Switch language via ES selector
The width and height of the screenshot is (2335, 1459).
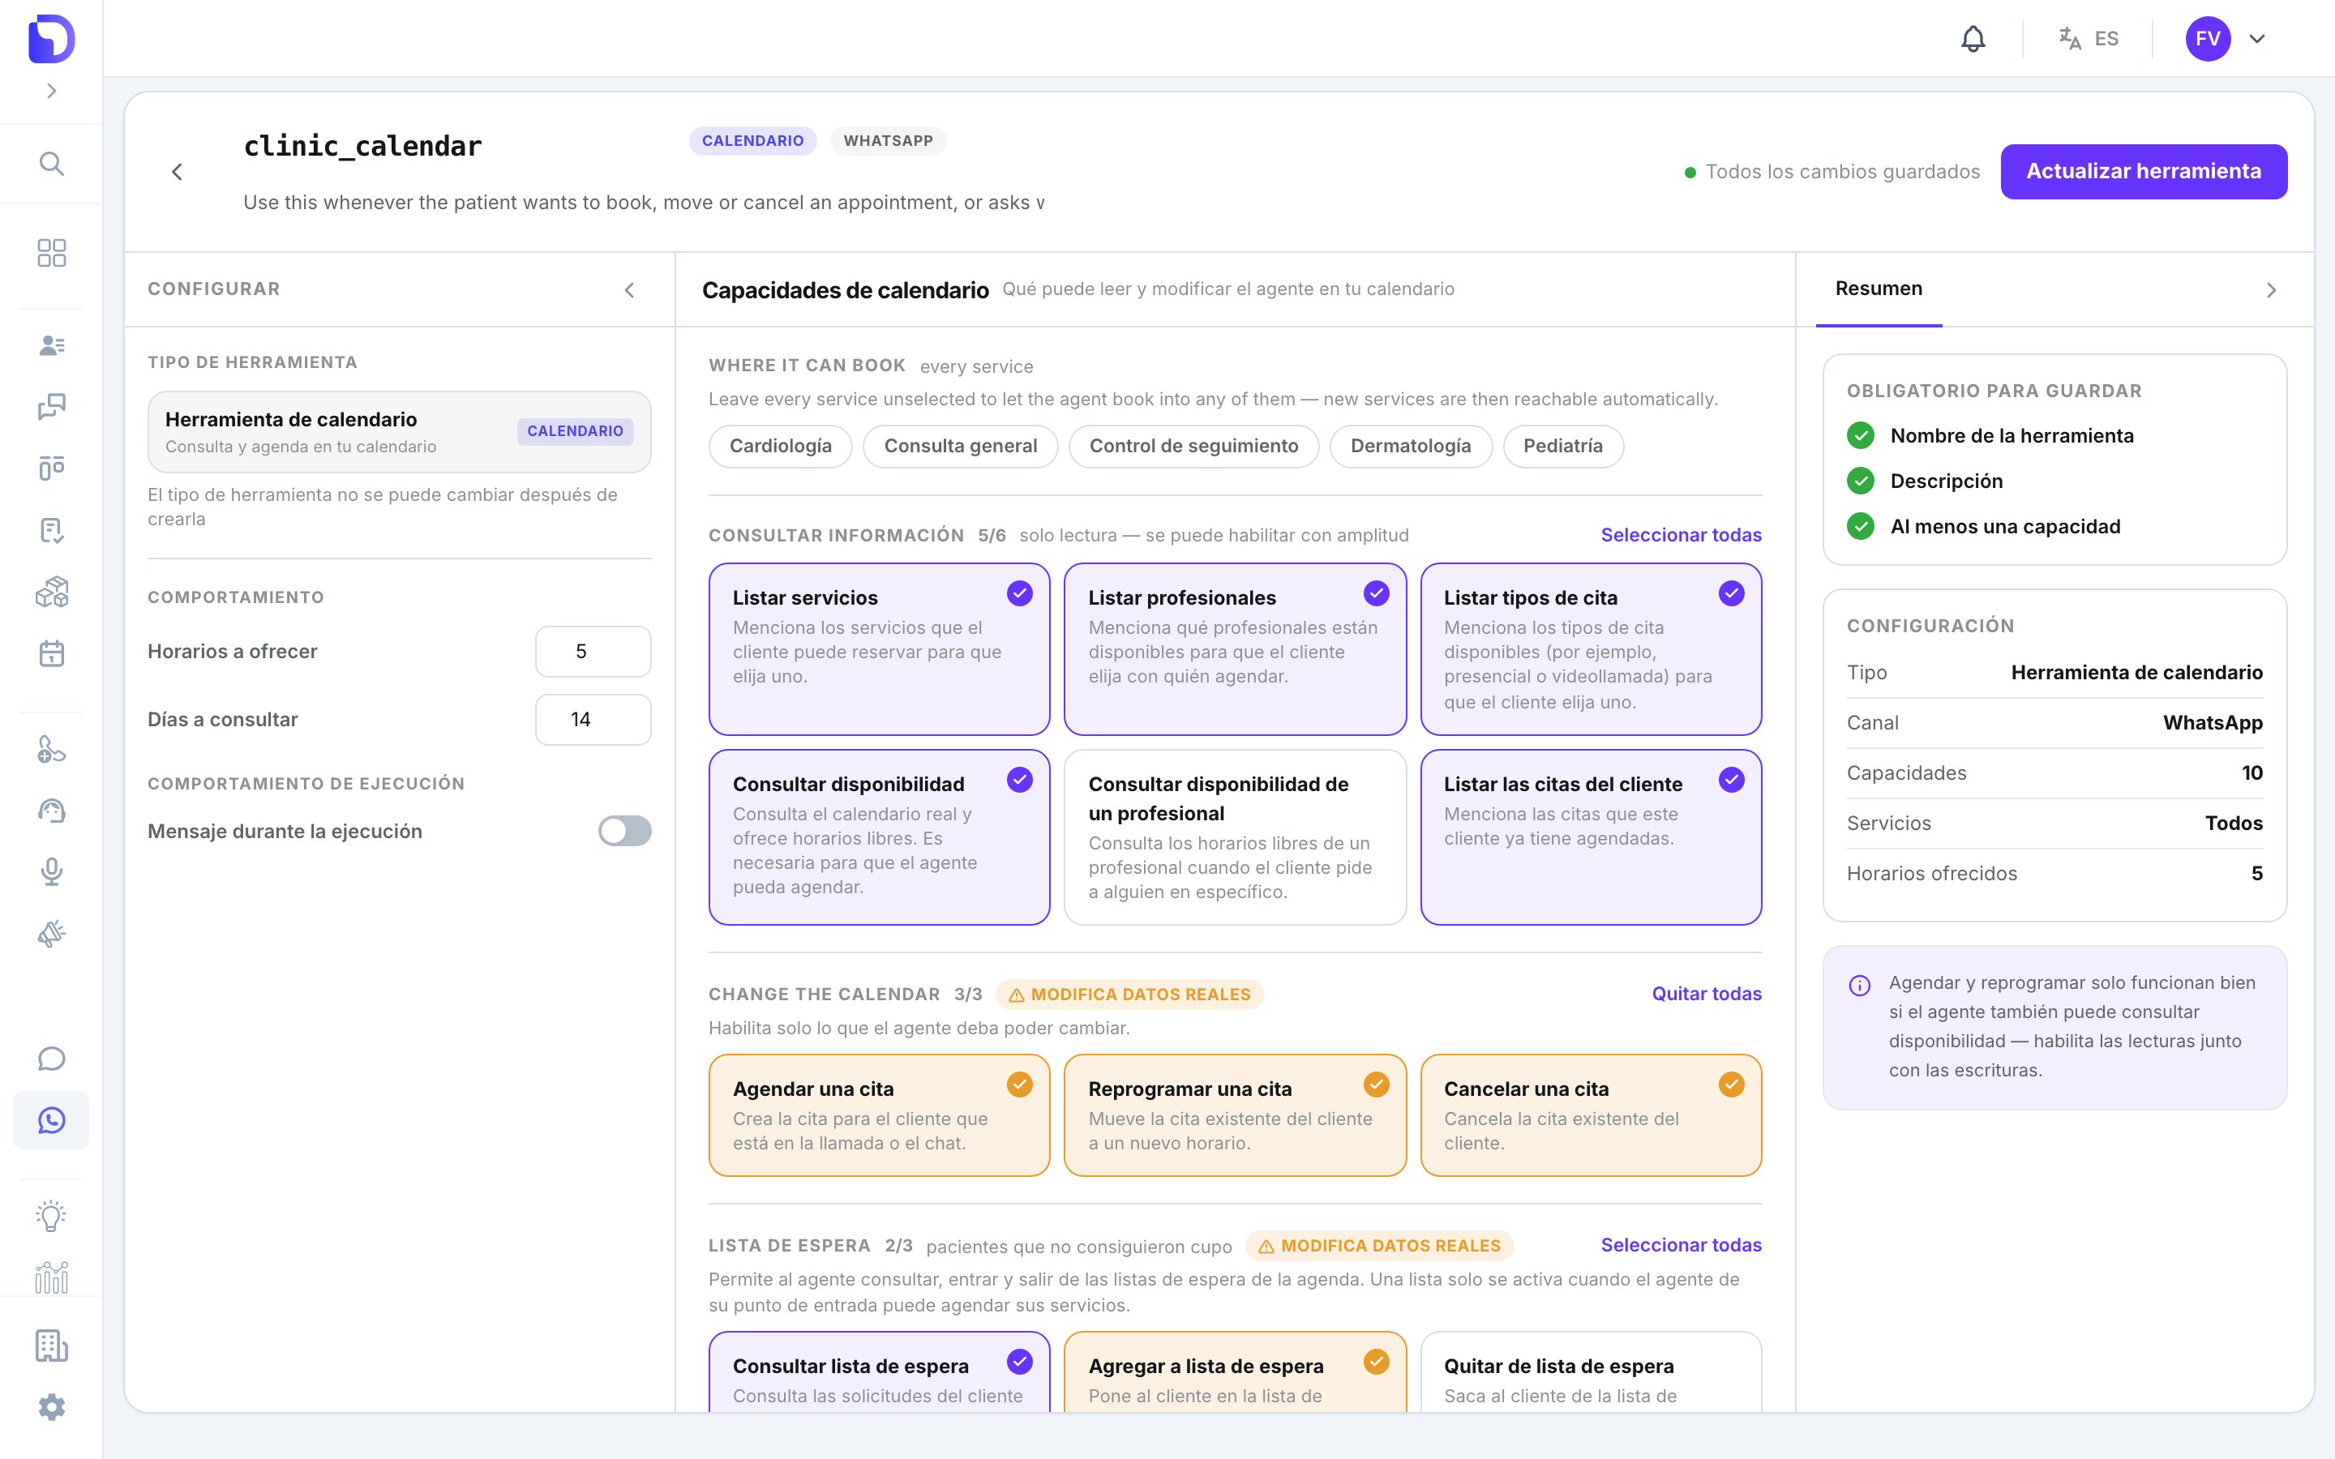(2088, 39)
